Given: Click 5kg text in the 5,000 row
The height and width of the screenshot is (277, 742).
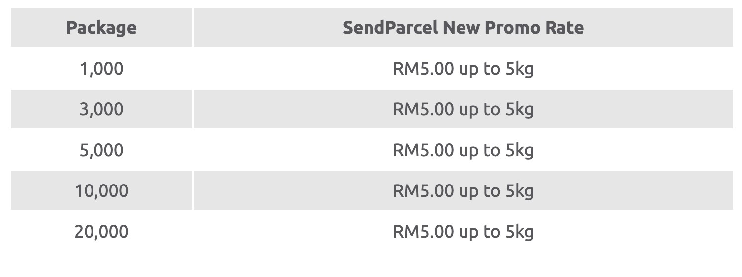Looking at the screenshot, I should click(x=519, y=151).
